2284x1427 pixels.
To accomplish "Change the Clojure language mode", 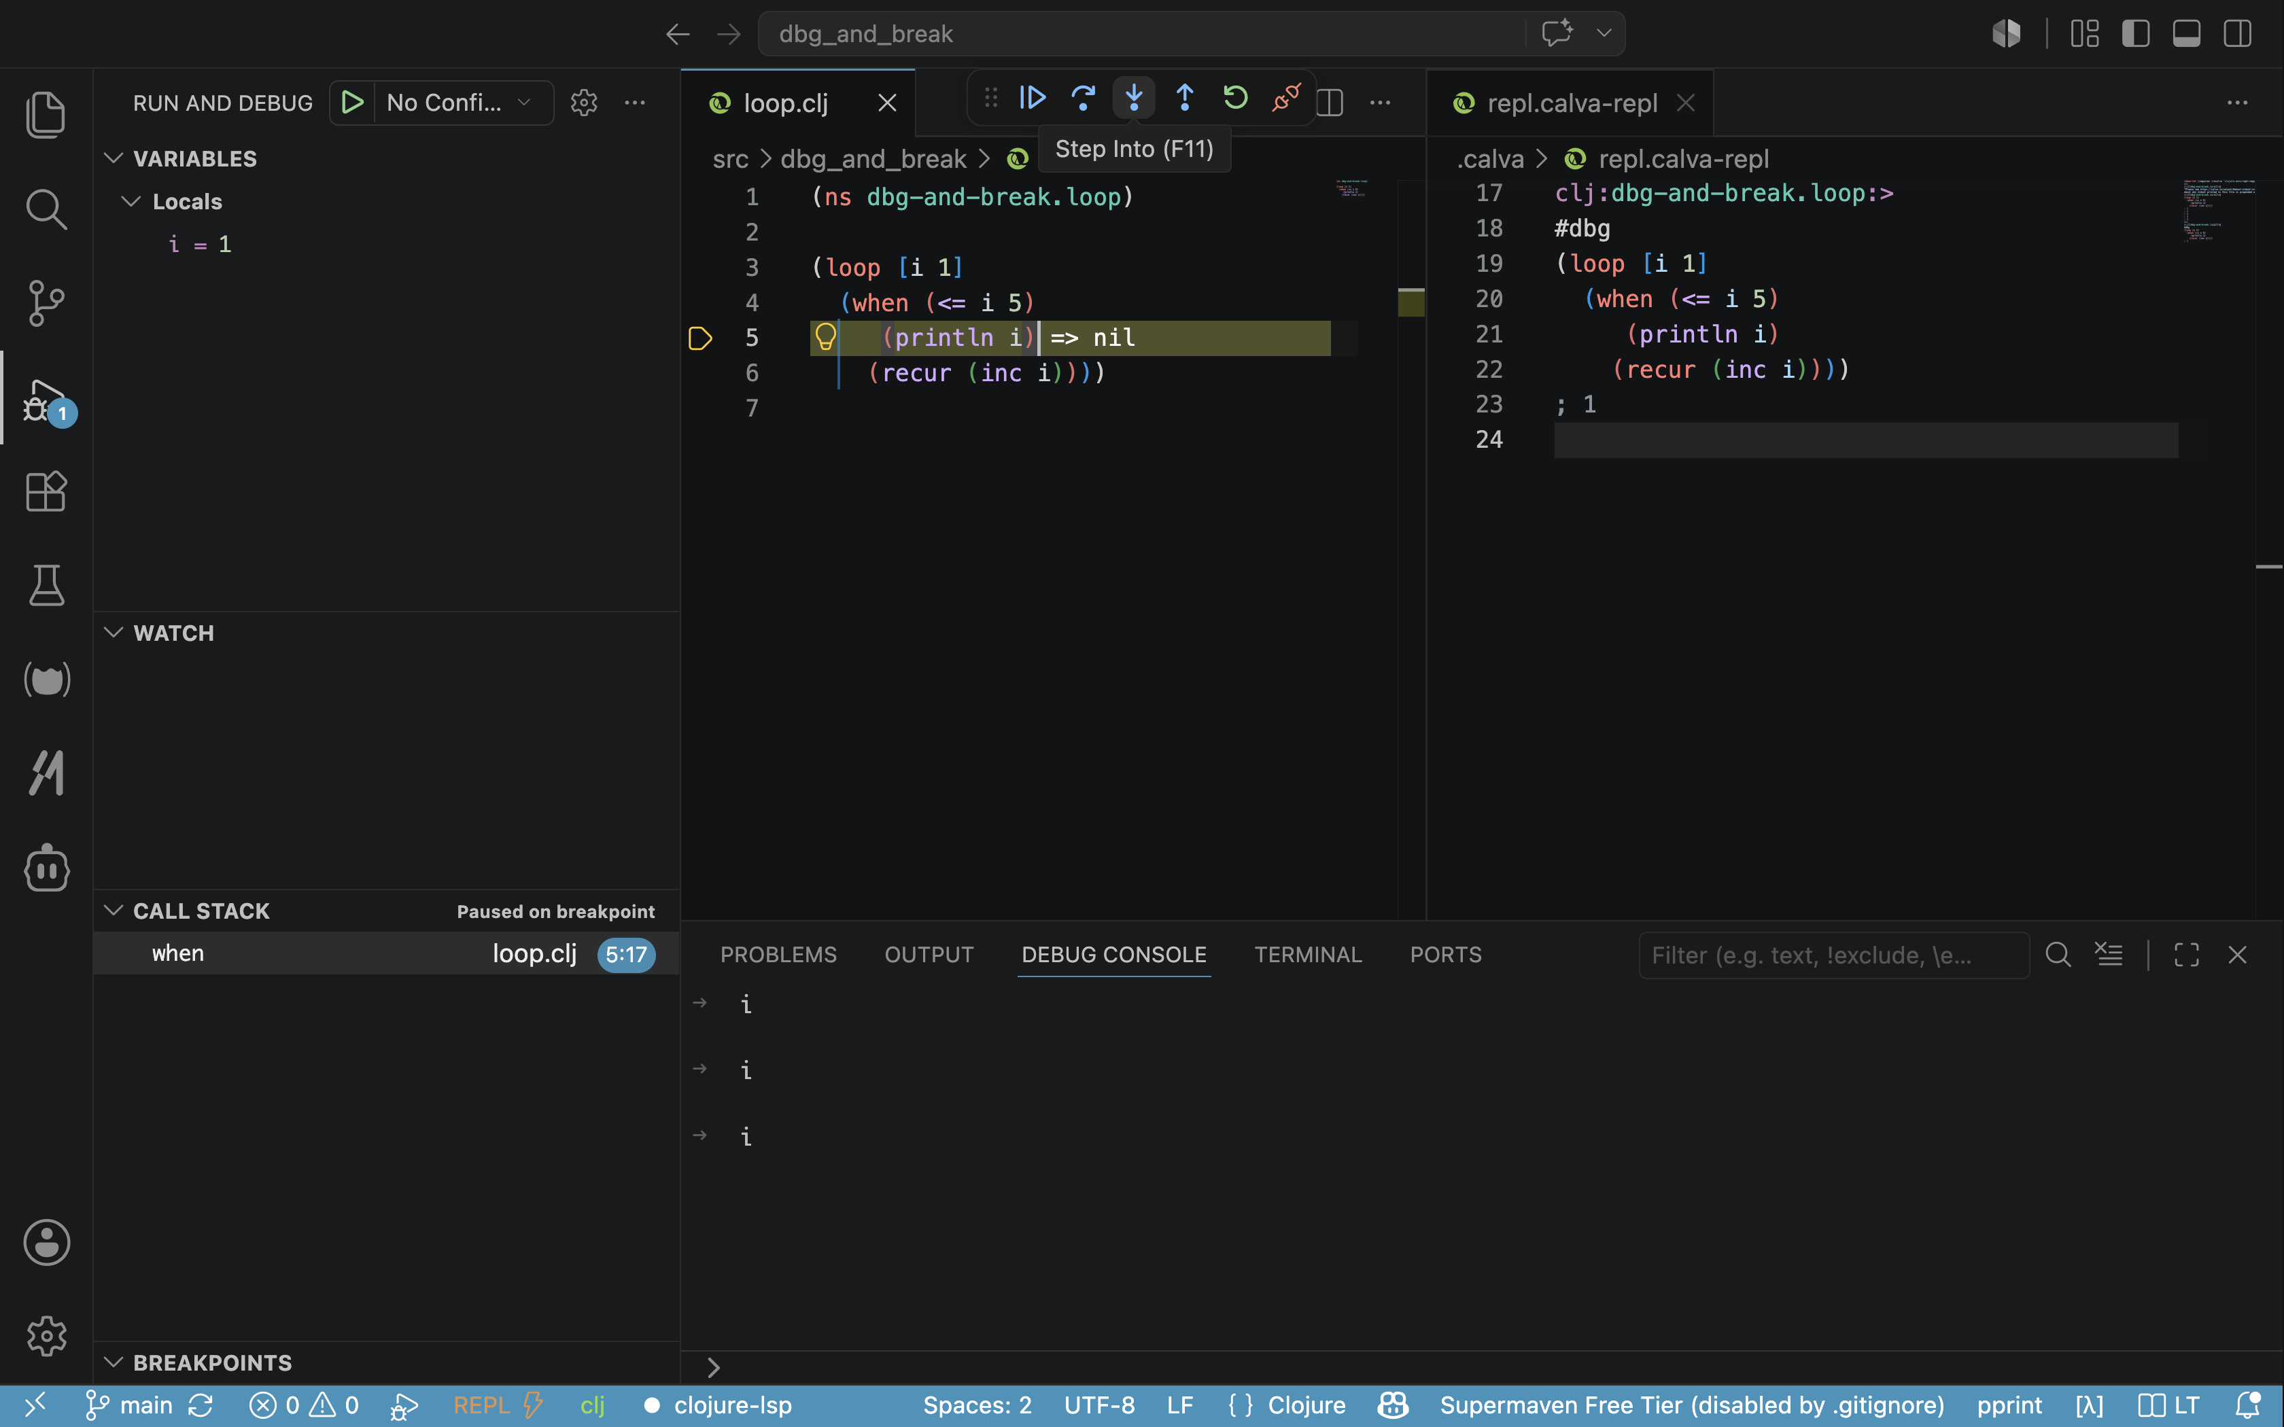I will click(1307, 1405).
